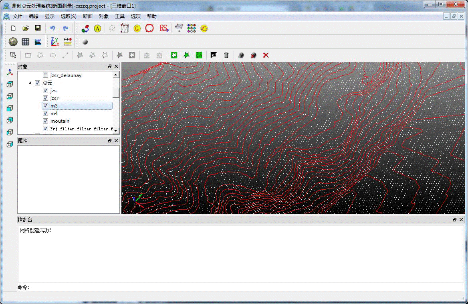
Task: Open the 断面 menu
Action: pos(88,16)
